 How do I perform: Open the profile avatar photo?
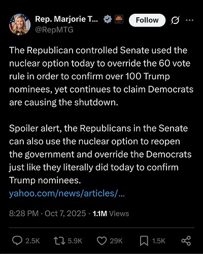(20, 24)
